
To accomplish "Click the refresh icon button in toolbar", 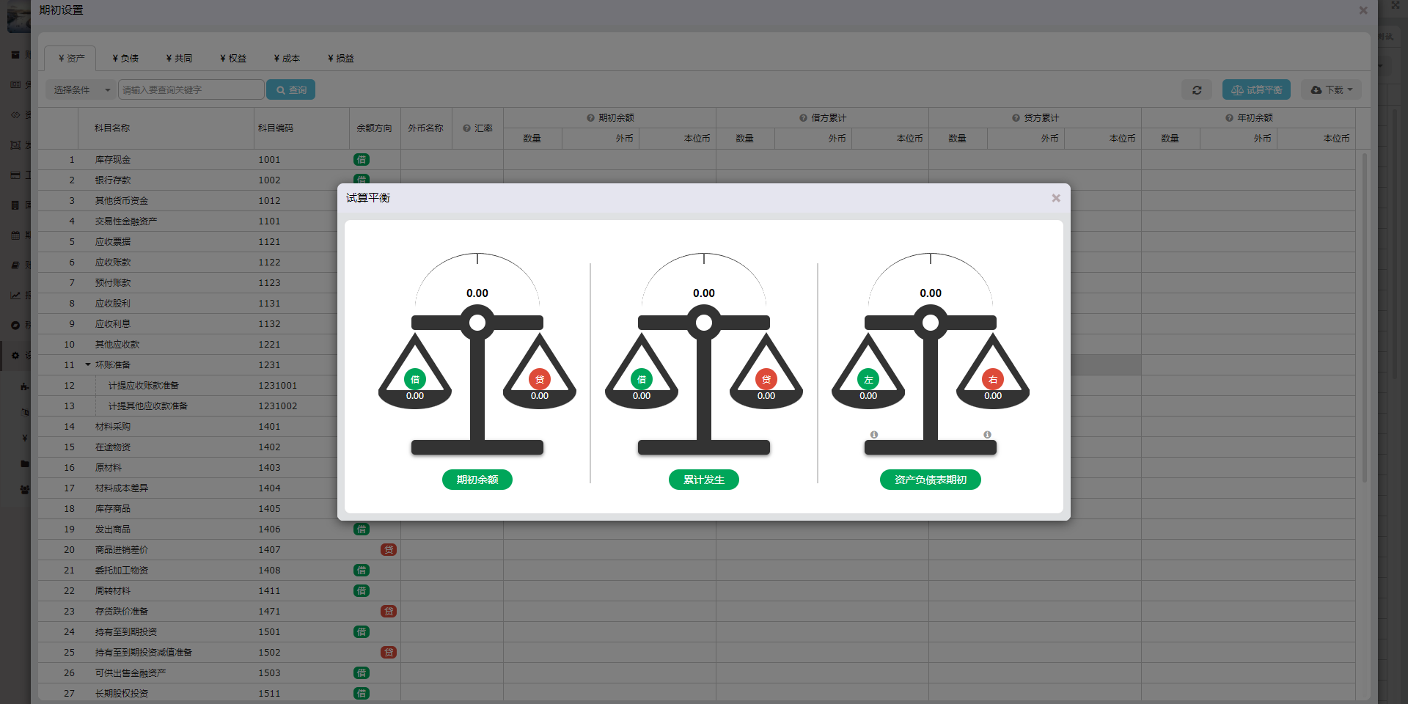I will pyautogui.click(x=1197, y=89).
